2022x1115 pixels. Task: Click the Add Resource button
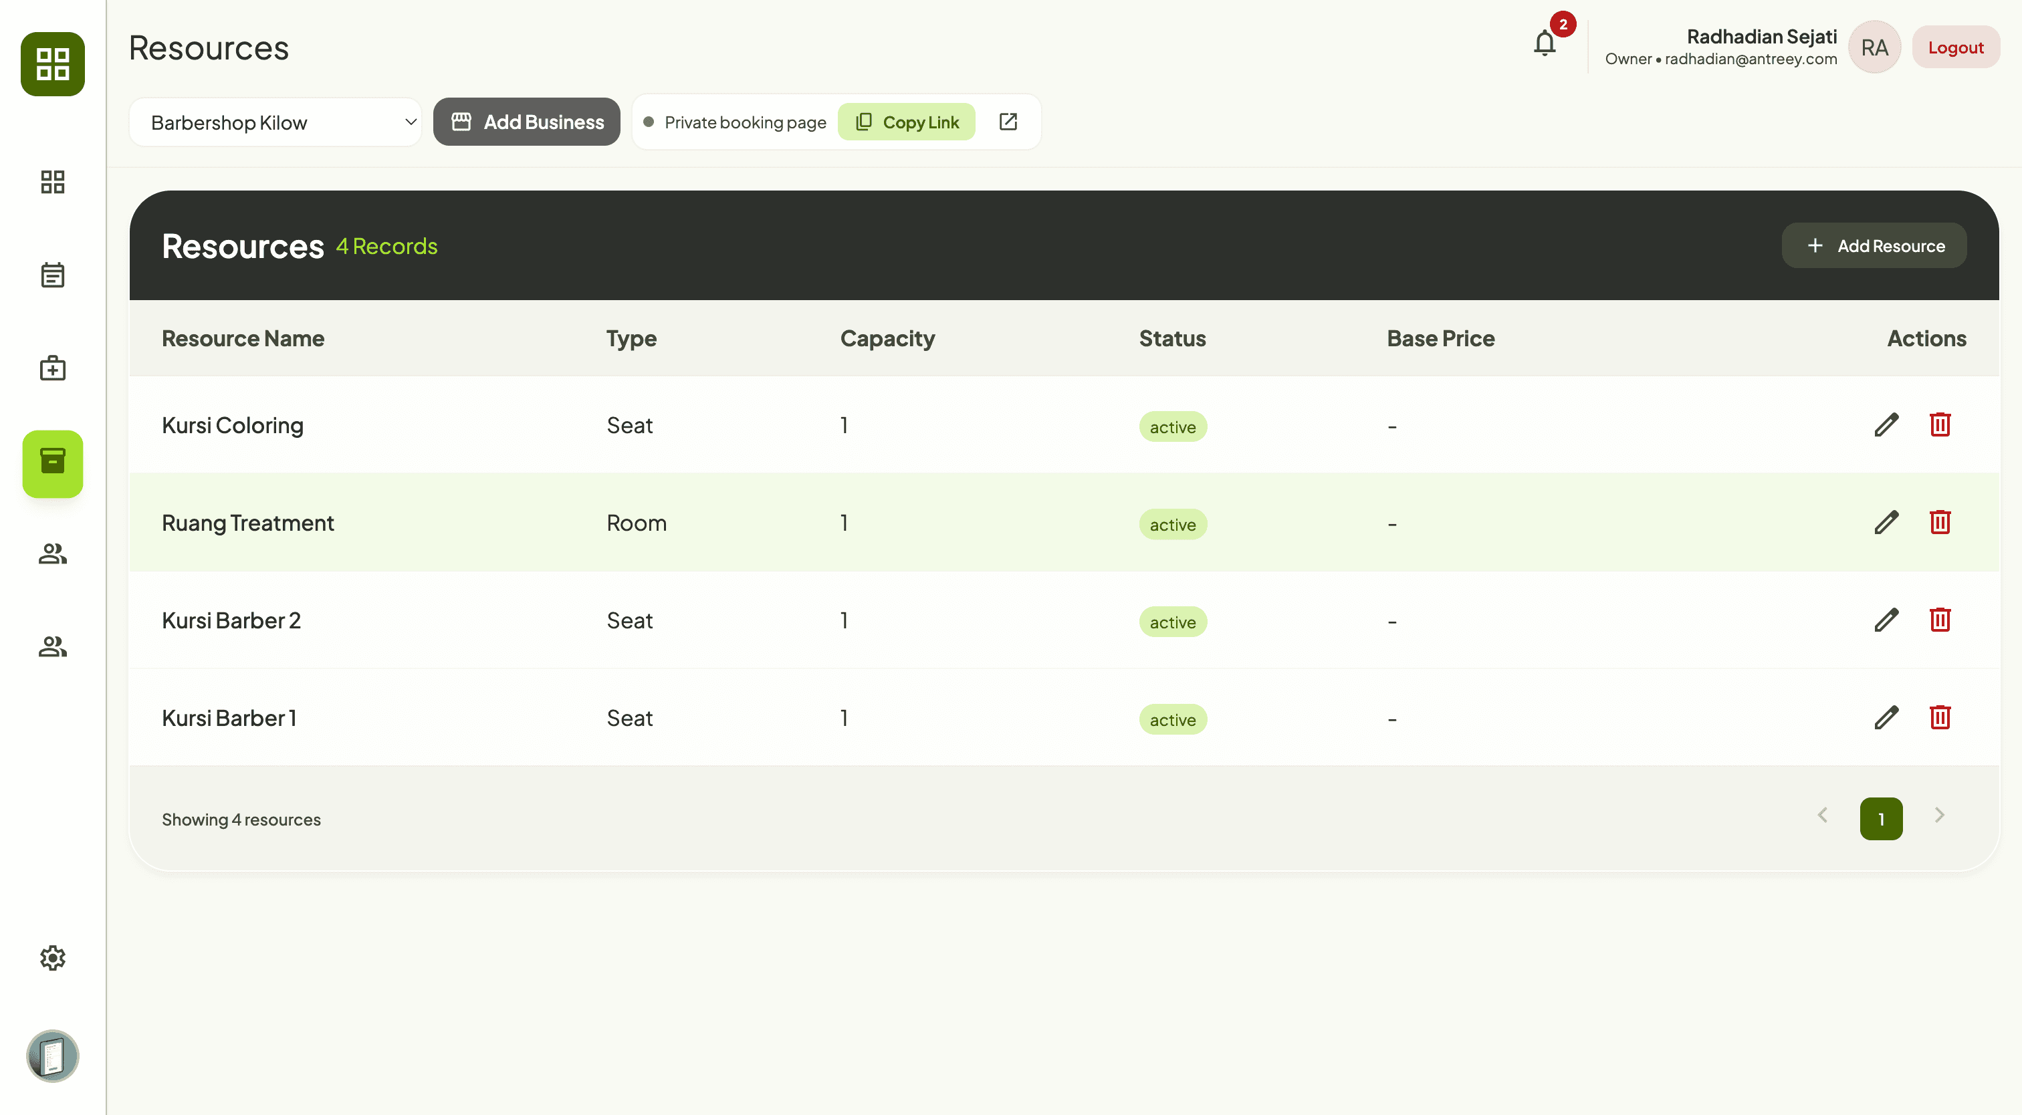pyautogui.click(x=1874, y=245)
